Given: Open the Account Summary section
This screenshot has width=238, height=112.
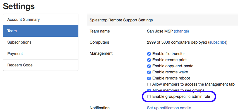Looking at the screenshot, I should pos(41,19).
